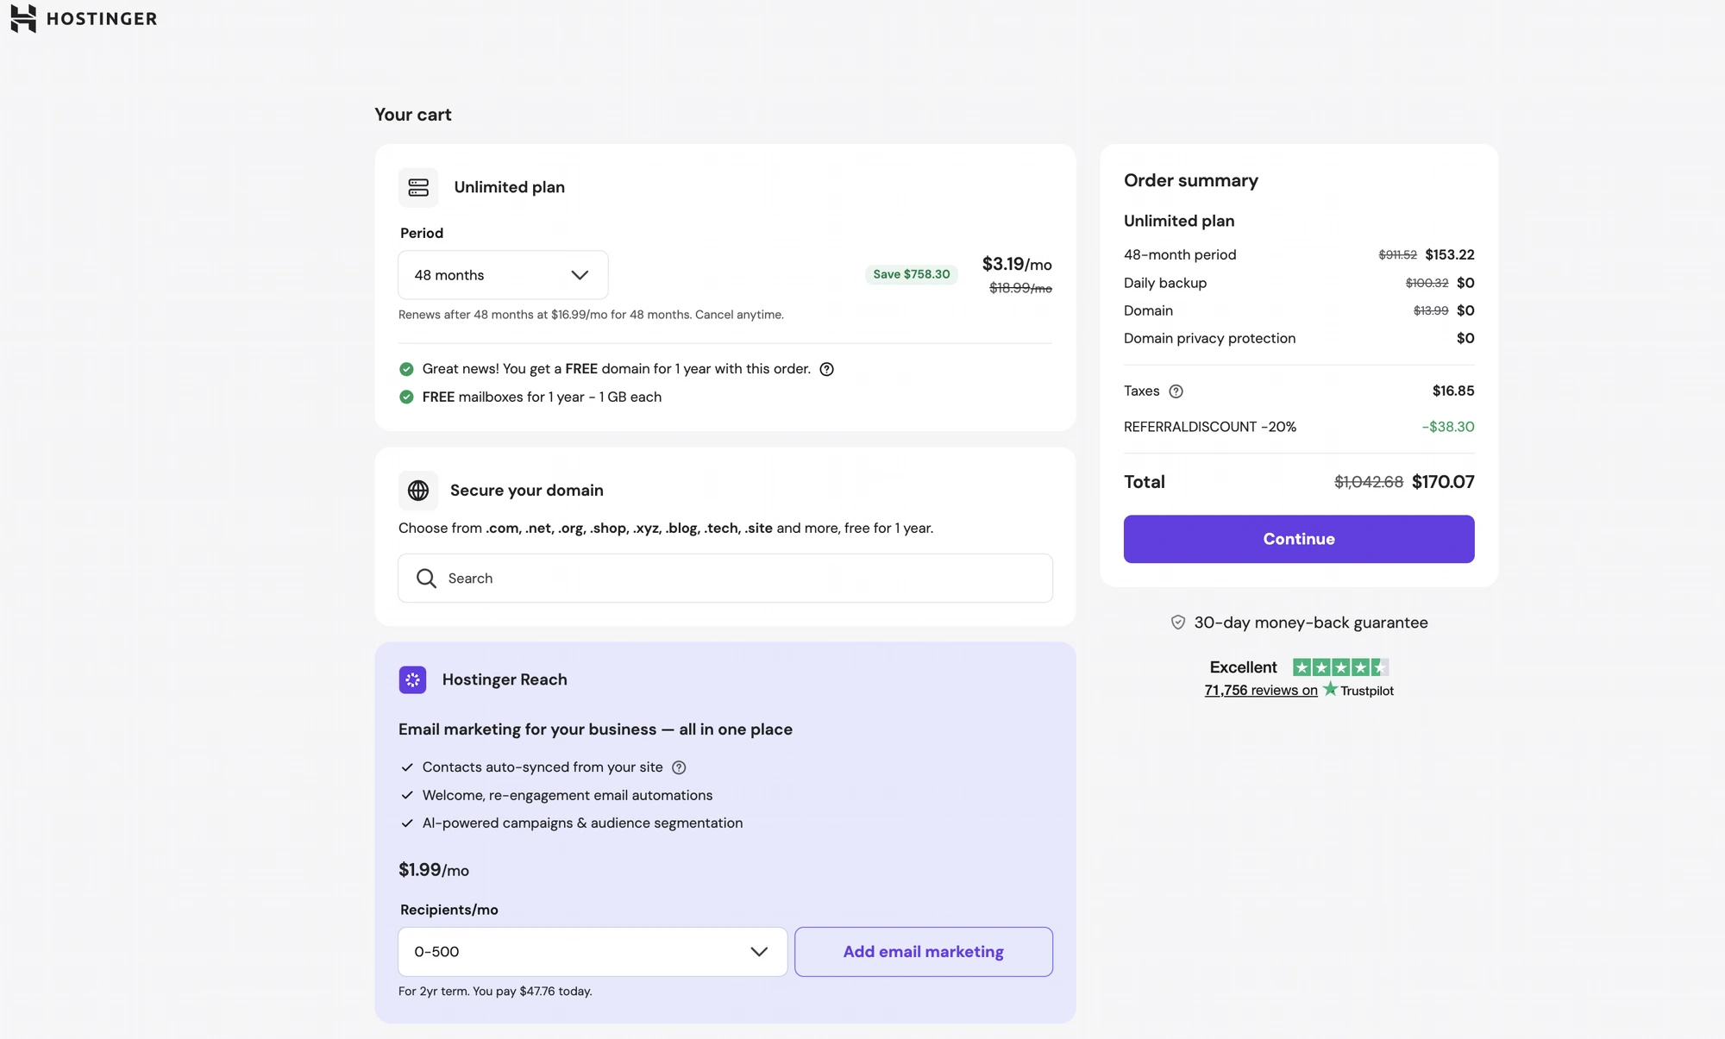This screenshot has width=1725, height=1039.
Task: Click the Continue button
Action: (1299, 539)
